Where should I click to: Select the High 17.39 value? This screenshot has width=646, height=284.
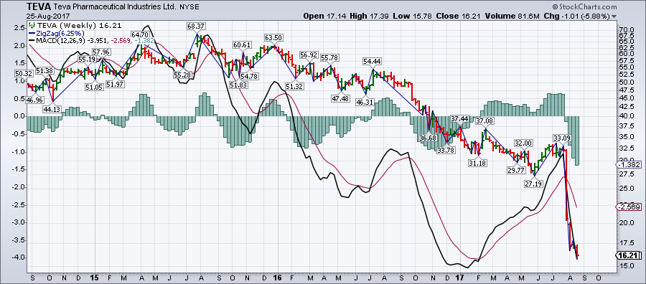point(369,16)
